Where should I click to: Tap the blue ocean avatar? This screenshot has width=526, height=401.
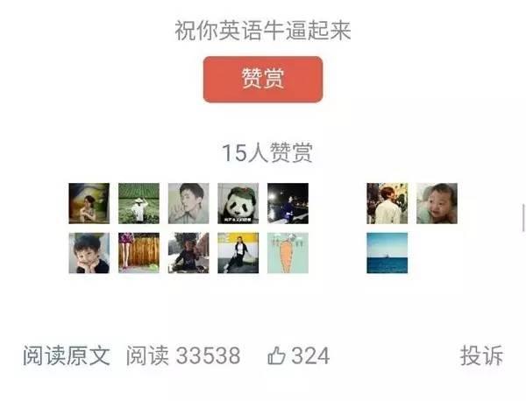coord(387,253)
